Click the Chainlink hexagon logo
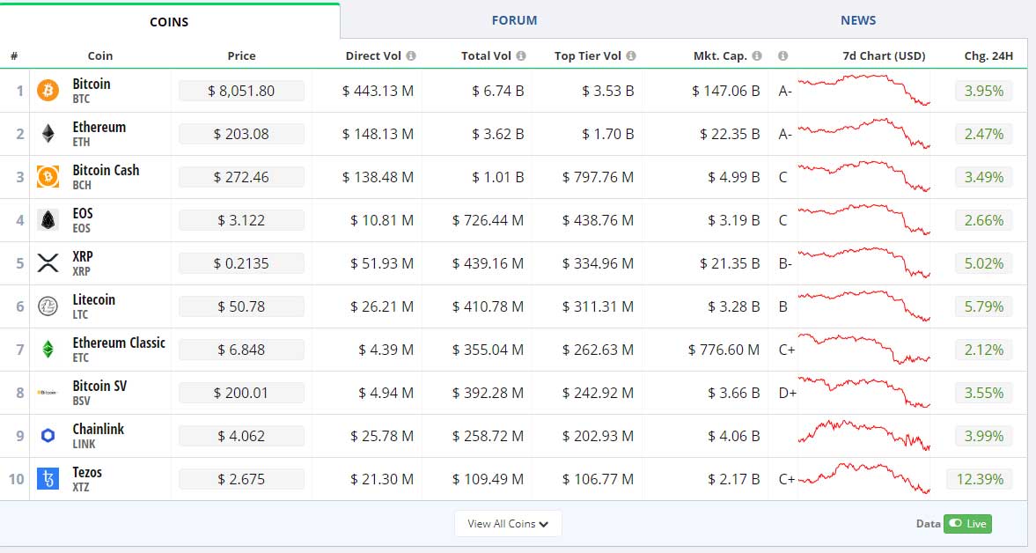This screenshot has width=1036, height=553. tap(48, 435)
